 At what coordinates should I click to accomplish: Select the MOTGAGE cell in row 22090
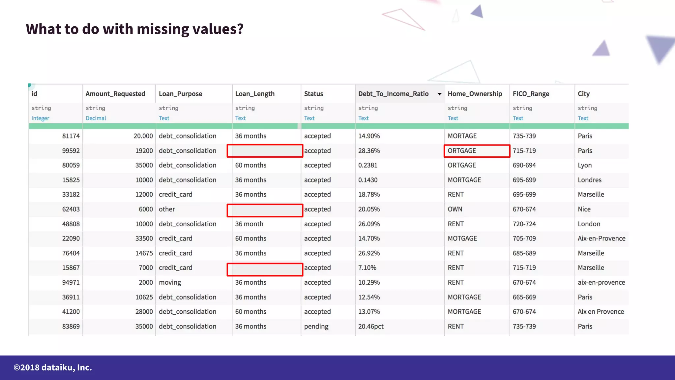pos(462,238)
